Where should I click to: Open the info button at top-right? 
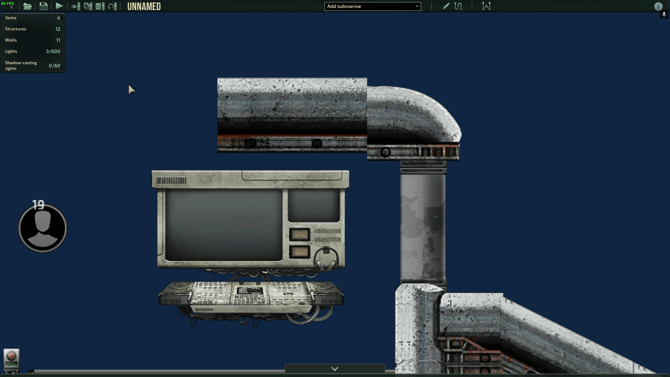point(658,6)
